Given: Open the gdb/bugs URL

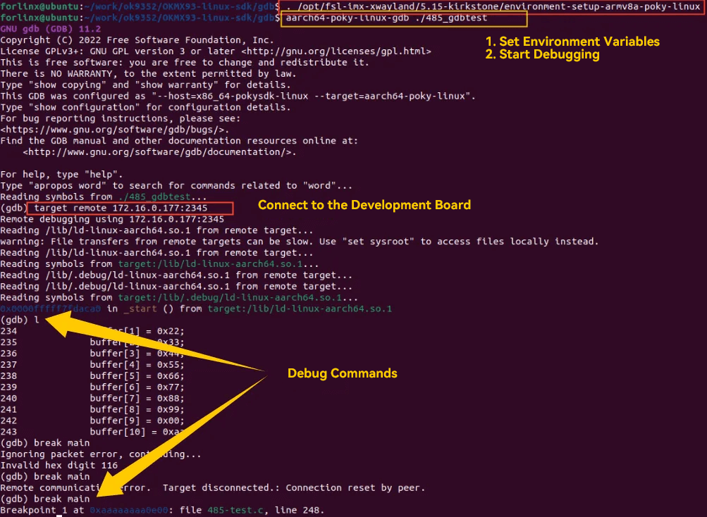Looking at the screenshot, I should (114, 130).
